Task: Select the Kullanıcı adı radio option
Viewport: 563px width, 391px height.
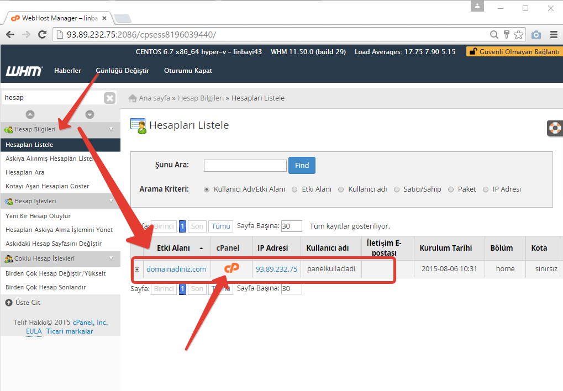Action: [x=341, y=189]
